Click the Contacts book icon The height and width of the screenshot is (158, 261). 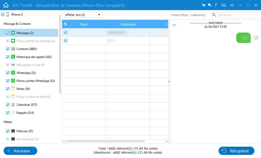tap(13, 49)
